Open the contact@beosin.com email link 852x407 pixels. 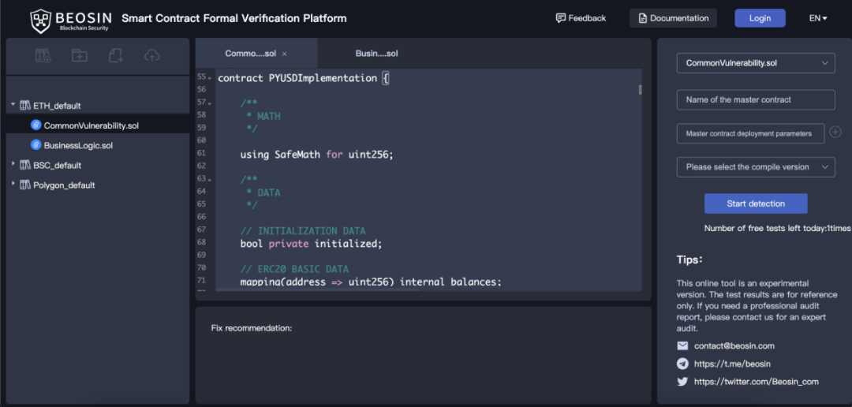coord(734,345)
